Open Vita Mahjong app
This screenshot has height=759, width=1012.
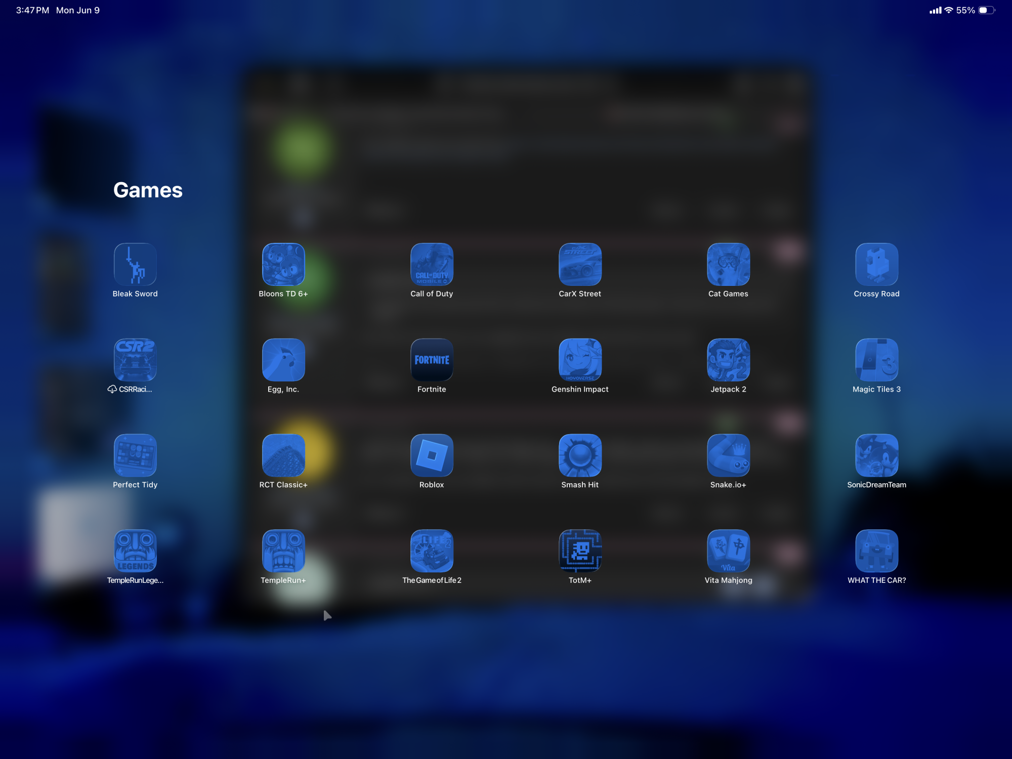pos(728,551)
